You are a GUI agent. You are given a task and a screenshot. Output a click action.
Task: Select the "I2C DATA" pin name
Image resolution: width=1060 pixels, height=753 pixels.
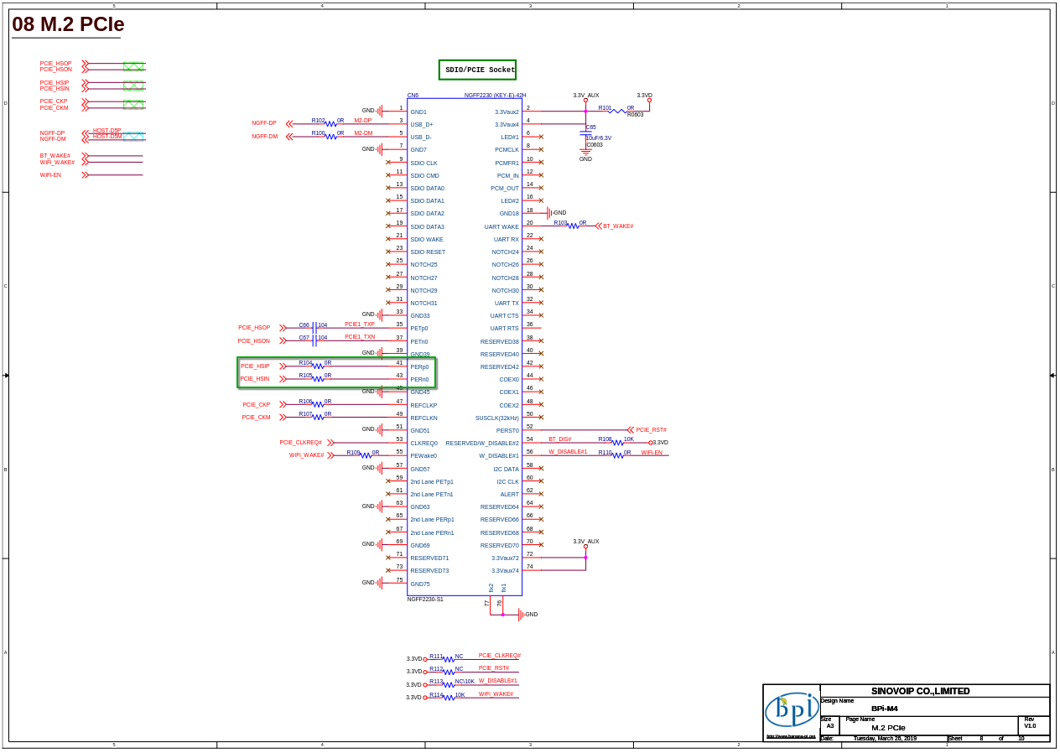[x=507, y=469]
